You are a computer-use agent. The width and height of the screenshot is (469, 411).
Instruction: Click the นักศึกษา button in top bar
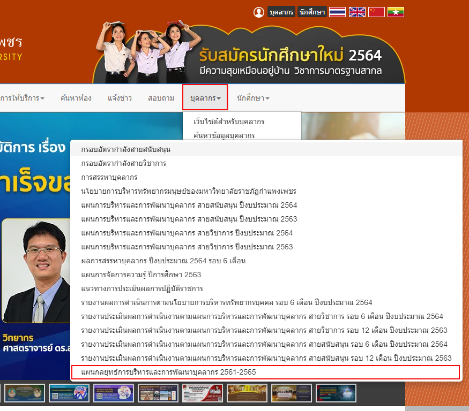[x=312, y=12]
